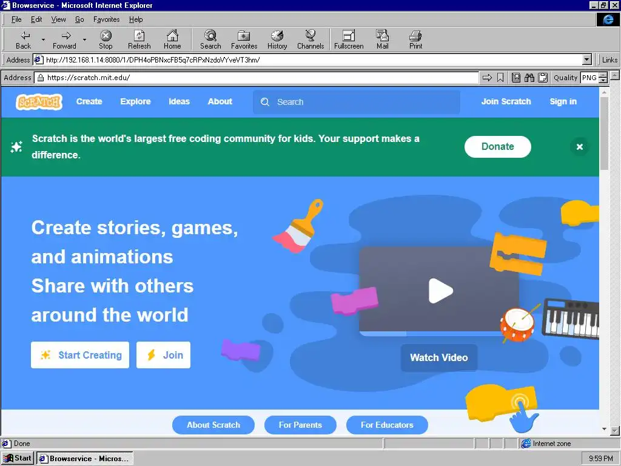Image resolution: width=621 pixels, height=466 pixels.
Task: Click the Back toolbar button
Action: 24,40
